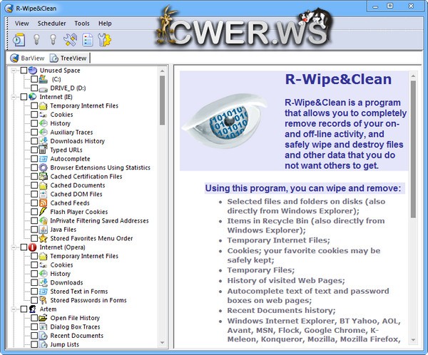Screen dimensions: 428x355
Task: Tick IE Temporary Internet Files checkbox
Action: click(x=34, y=106)
